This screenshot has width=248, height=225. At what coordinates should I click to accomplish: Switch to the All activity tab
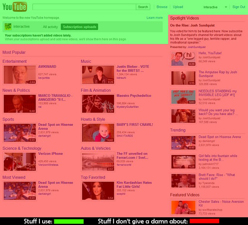(50, 27)
